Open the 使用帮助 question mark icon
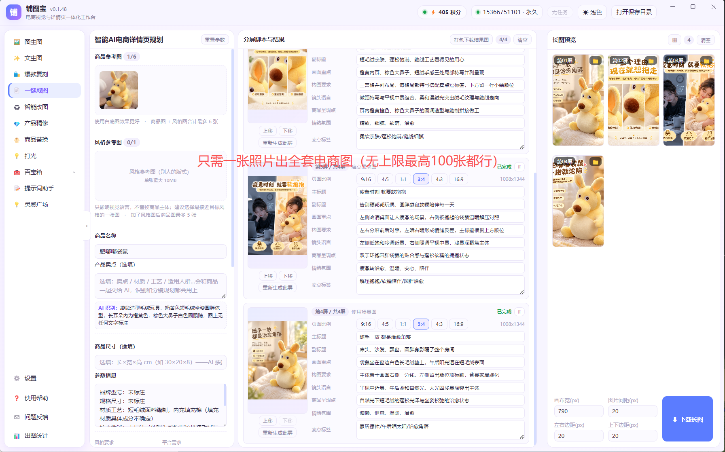Viewport: 725px width, 452px height. pyautogui.click(x=17, y=398)
